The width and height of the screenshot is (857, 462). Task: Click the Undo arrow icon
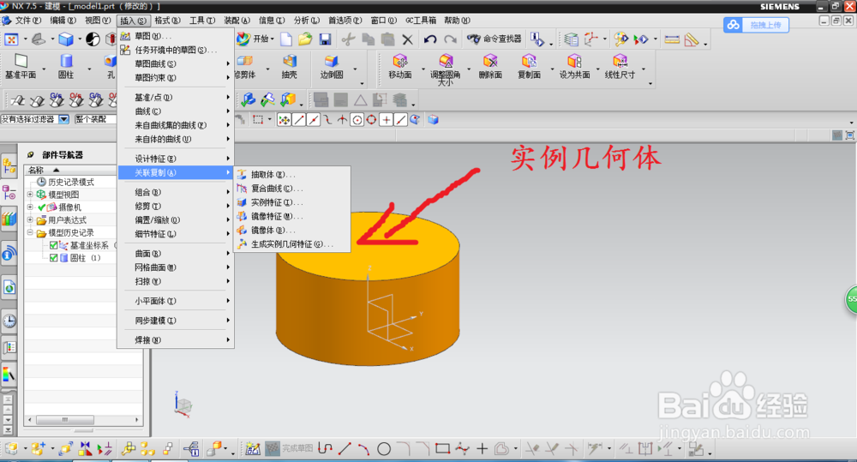click(430, 39)
